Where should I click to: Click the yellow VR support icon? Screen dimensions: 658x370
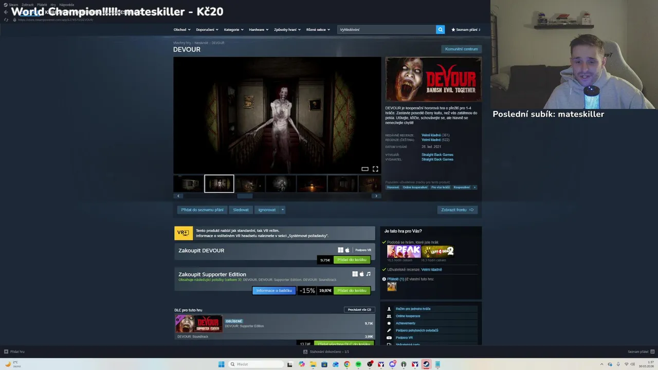pos(184,233)
